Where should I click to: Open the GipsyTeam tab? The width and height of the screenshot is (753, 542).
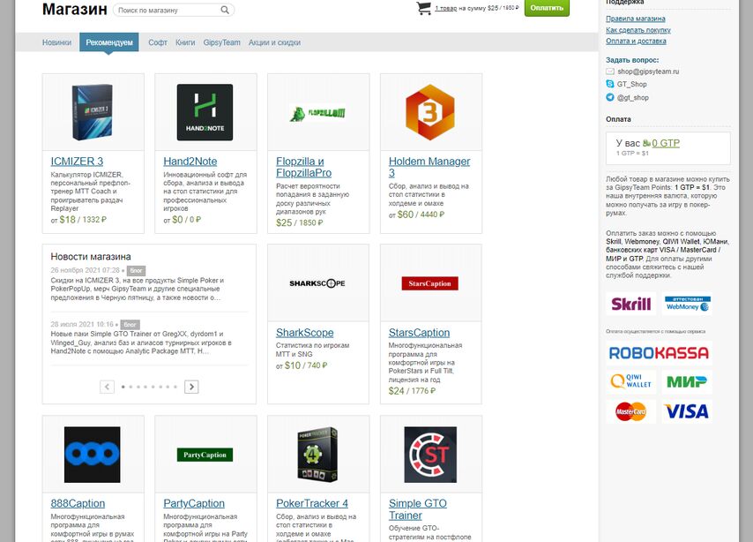(x=222, y=42)
